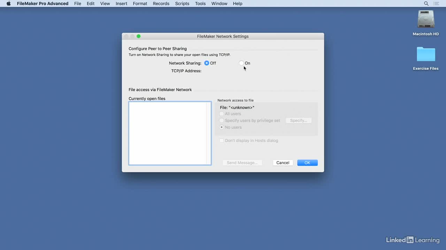Click the Configure Peer to Peer Sharing heading
Image resolution: width=446 pixels, height=250 pixels.
(157, 49)
